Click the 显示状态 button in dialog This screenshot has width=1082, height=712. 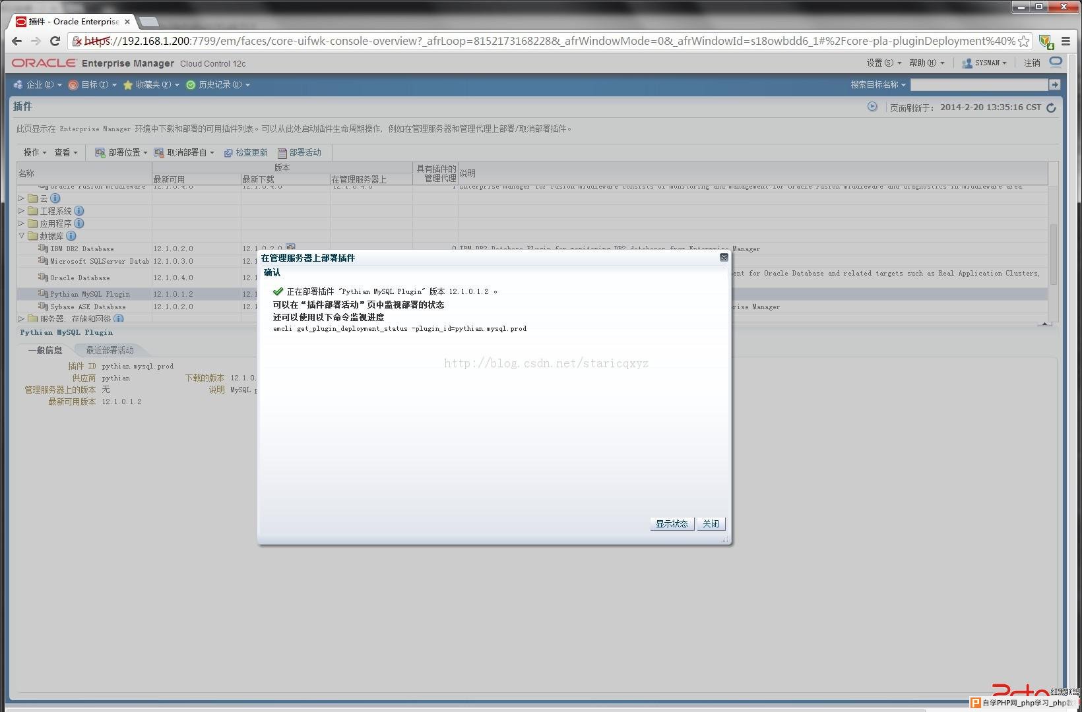click(672, 523)
